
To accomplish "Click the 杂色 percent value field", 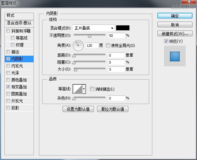I will (116, 98).
